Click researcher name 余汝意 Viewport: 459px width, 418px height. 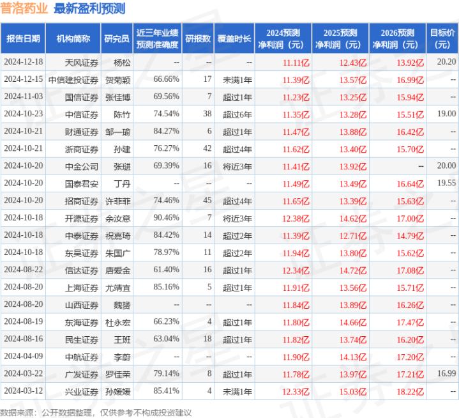pos(118,219)
